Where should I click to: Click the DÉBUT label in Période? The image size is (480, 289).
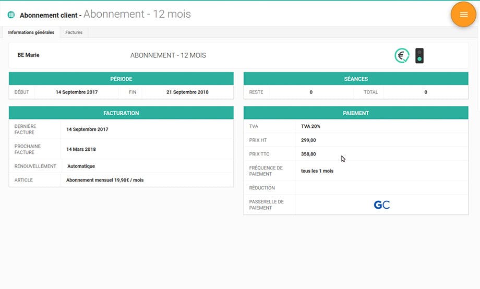coord(22,92)
